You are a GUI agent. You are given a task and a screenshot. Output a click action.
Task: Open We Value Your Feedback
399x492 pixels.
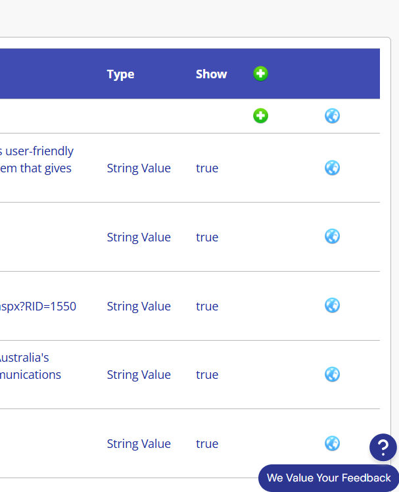pos(329,478)
